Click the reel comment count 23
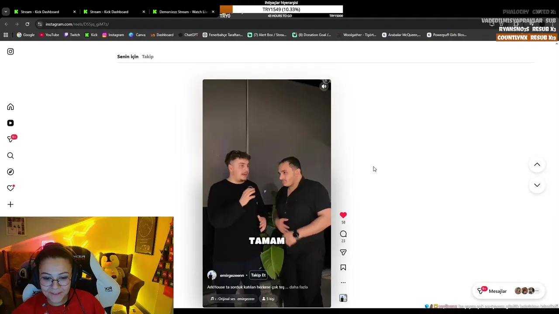 pos(343,241)
